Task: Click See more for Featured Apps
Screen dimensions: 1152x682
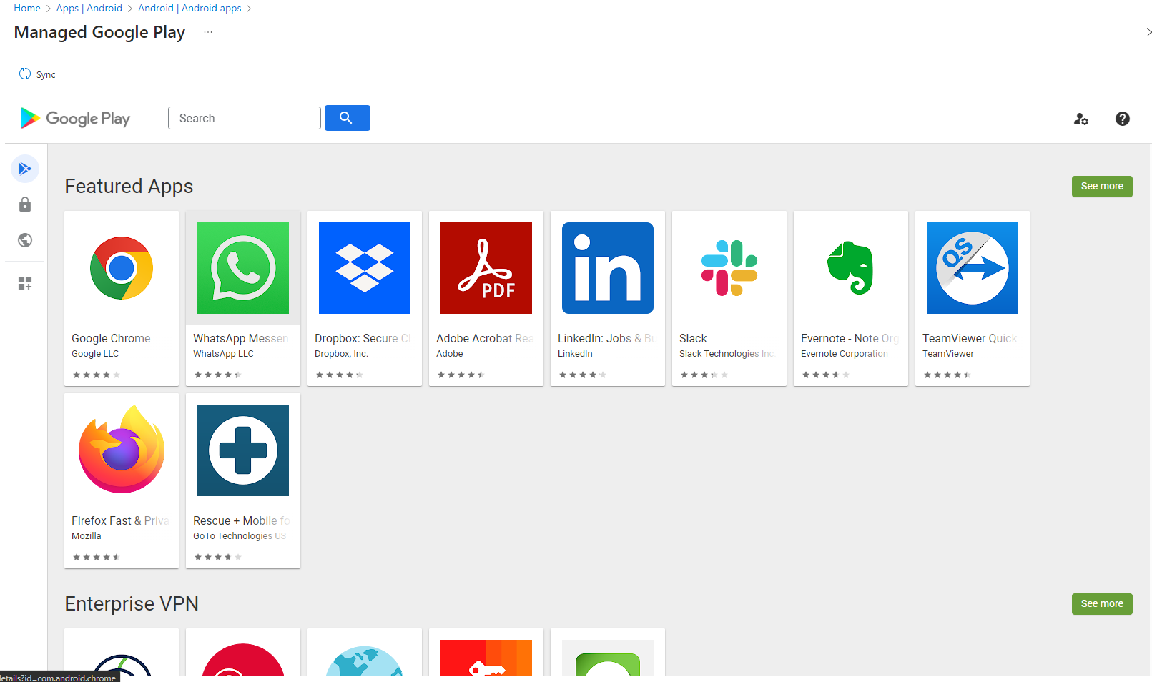Action: pos(1101,186)
